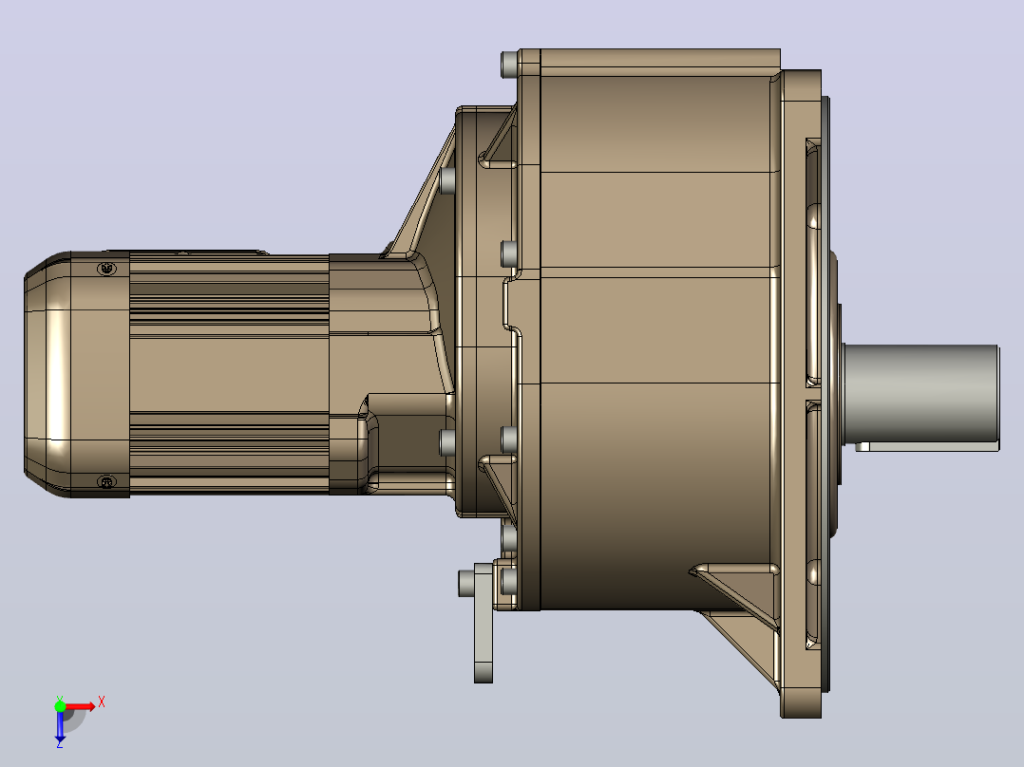
Task: Select the gray flat bracket below the gearbox
Action: tap(483, 624)
